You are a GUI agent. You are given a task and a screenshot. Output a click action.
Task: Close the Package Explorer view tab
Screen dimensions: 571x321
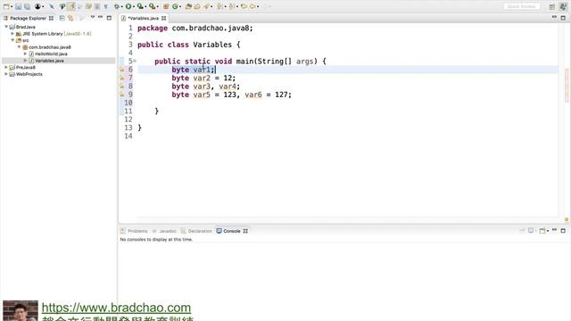click(x=51, y=18)
